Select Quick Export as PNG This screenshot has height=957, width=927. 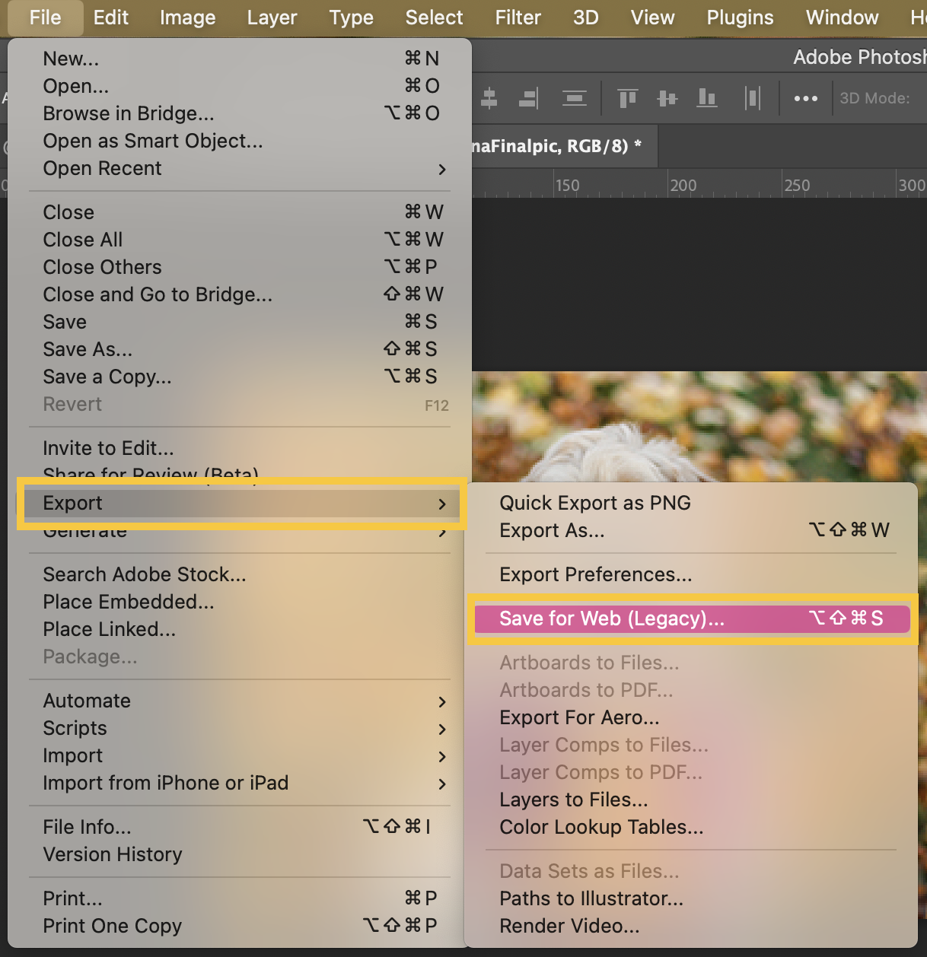coord(594,503)
